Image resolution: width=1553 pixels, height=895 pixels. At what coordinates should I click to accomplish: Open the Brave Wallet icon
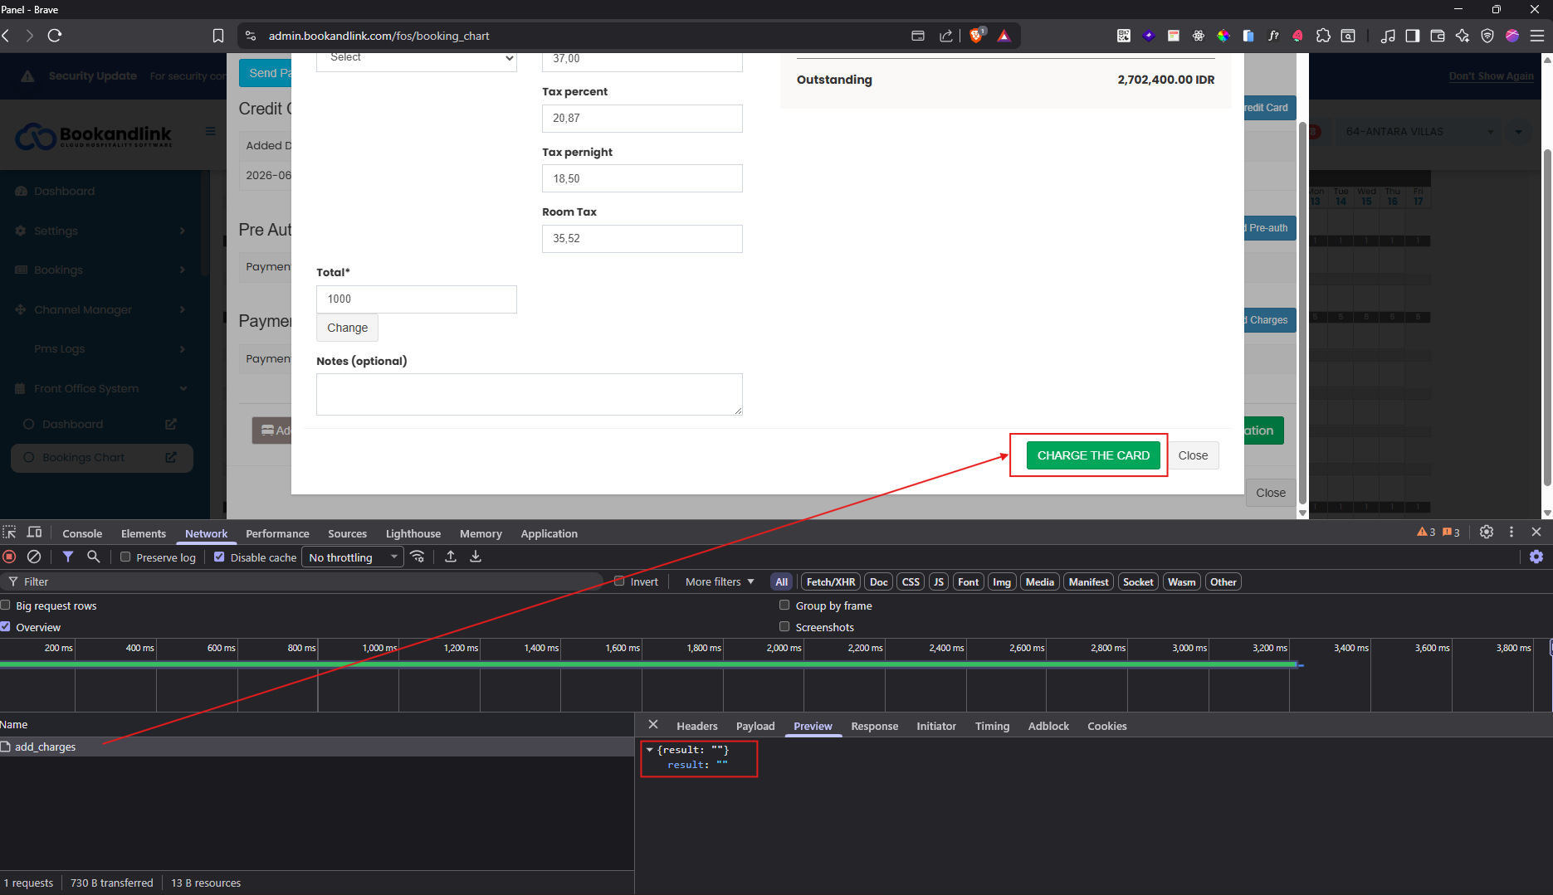click(1438, 36)
